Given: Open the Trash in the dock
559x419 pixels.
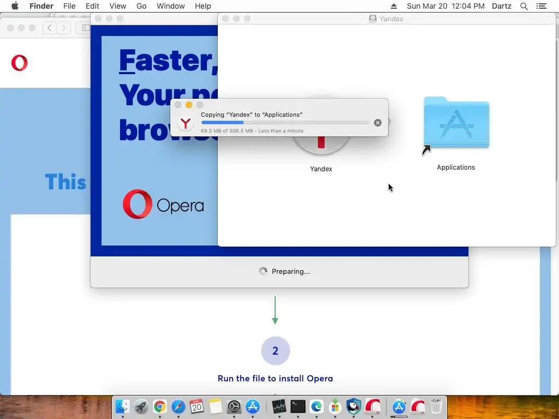Looking at the screenshot, I should pyautogui.click(x=436, y=406).
